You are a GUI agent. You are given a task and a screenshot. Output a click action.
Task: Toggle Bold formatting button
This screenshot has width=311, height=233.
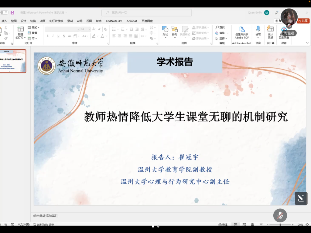[47, 36]
